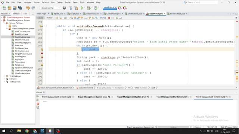Click the run progress bar in status bar

(x=173, y=127)
